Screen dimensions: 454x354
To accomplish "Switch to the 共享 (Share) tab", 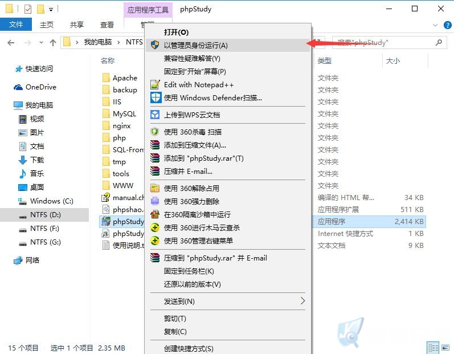I will coord(76,25).
